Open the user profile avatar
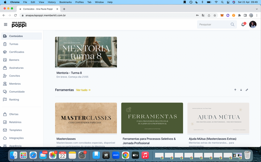 [253, 25]
